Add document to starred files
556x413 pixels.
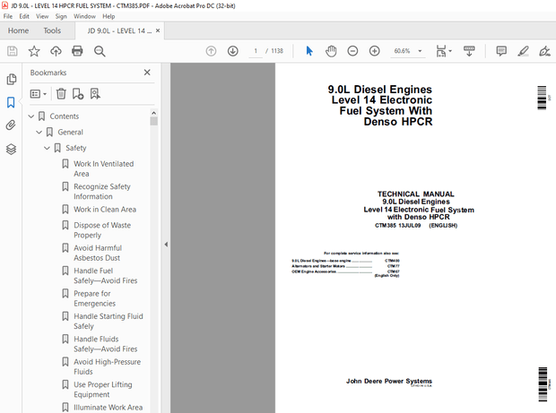(x=34, y=51)
